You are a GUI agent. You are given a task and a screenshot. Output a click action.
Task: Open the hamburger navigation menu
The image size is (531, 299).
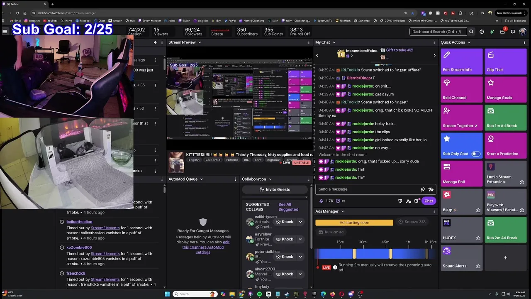(x=5, y=32)
